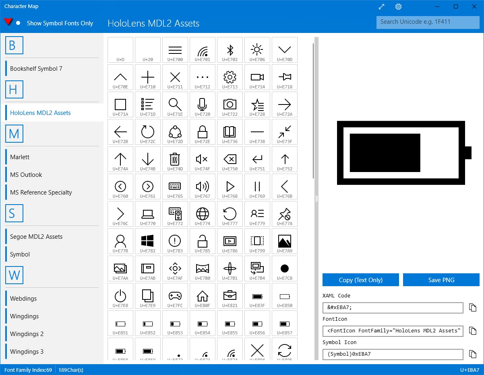The height and width of the screenshot is (375, 484).
Task: Select the home glyph U+E80F
Action: coord(203,296)
